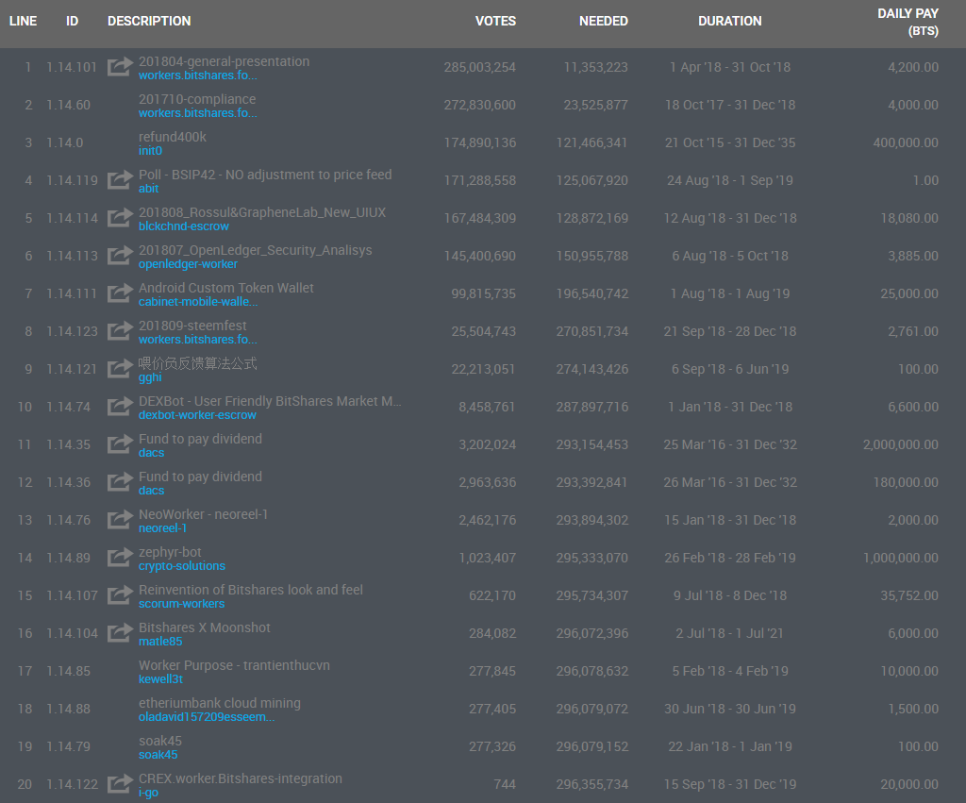This screenshot has width=966, height=803.
Task: Open external link icon for 201804-general-presentation
Action: pos(120,66)
